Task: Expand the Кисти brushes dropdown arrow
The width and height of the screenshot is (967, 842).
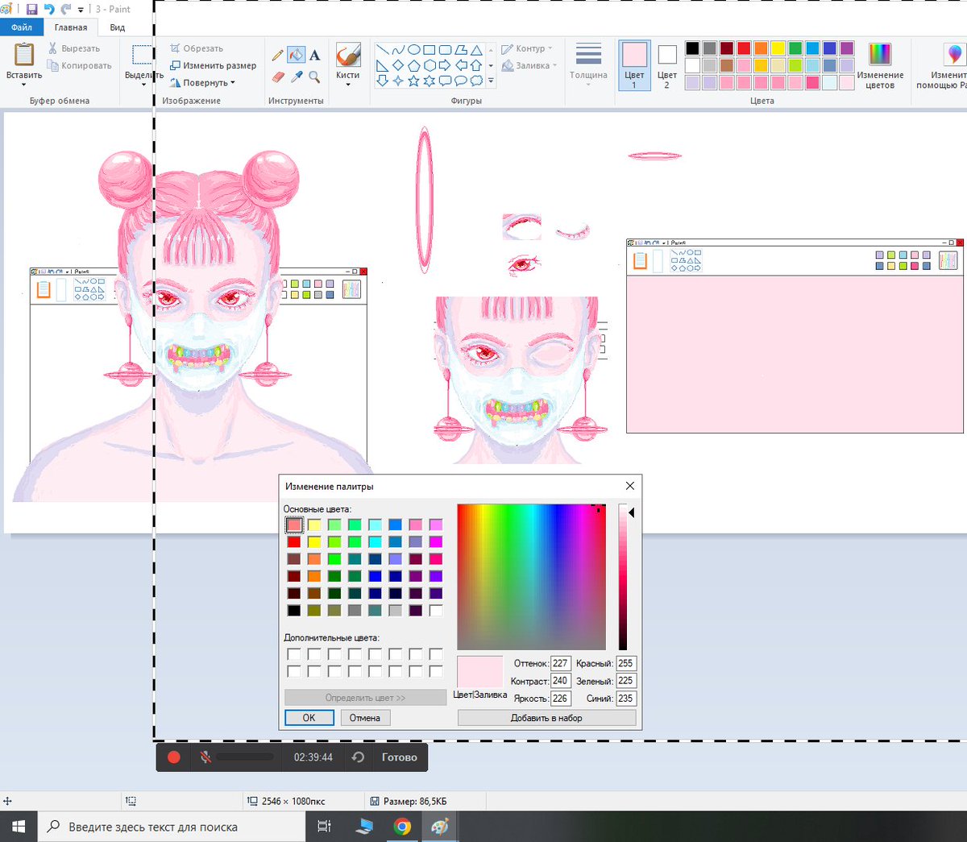Action: click(348, 85)
